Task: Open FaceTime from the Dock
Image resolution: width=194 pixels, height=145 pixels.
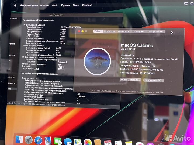Action: [58, 141]
